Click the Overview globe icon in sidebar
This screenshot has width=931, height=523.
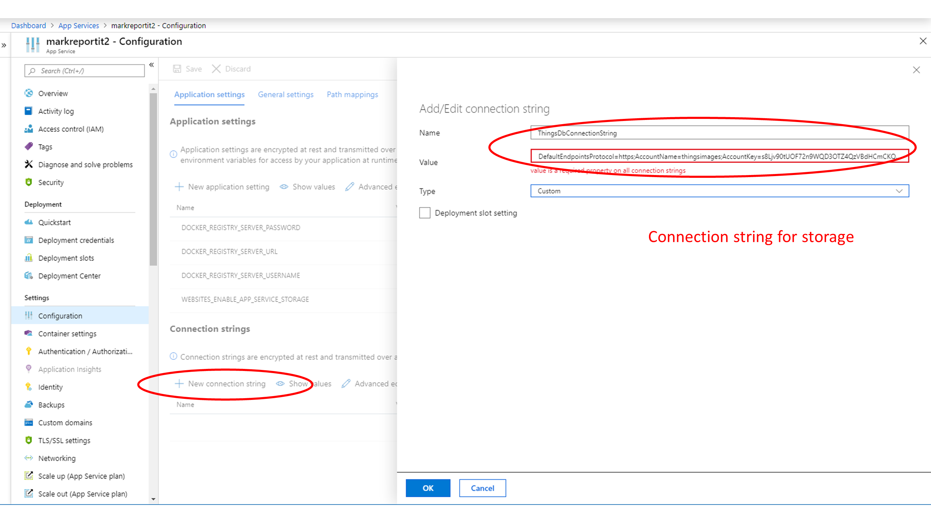click(x=29, y=93)
